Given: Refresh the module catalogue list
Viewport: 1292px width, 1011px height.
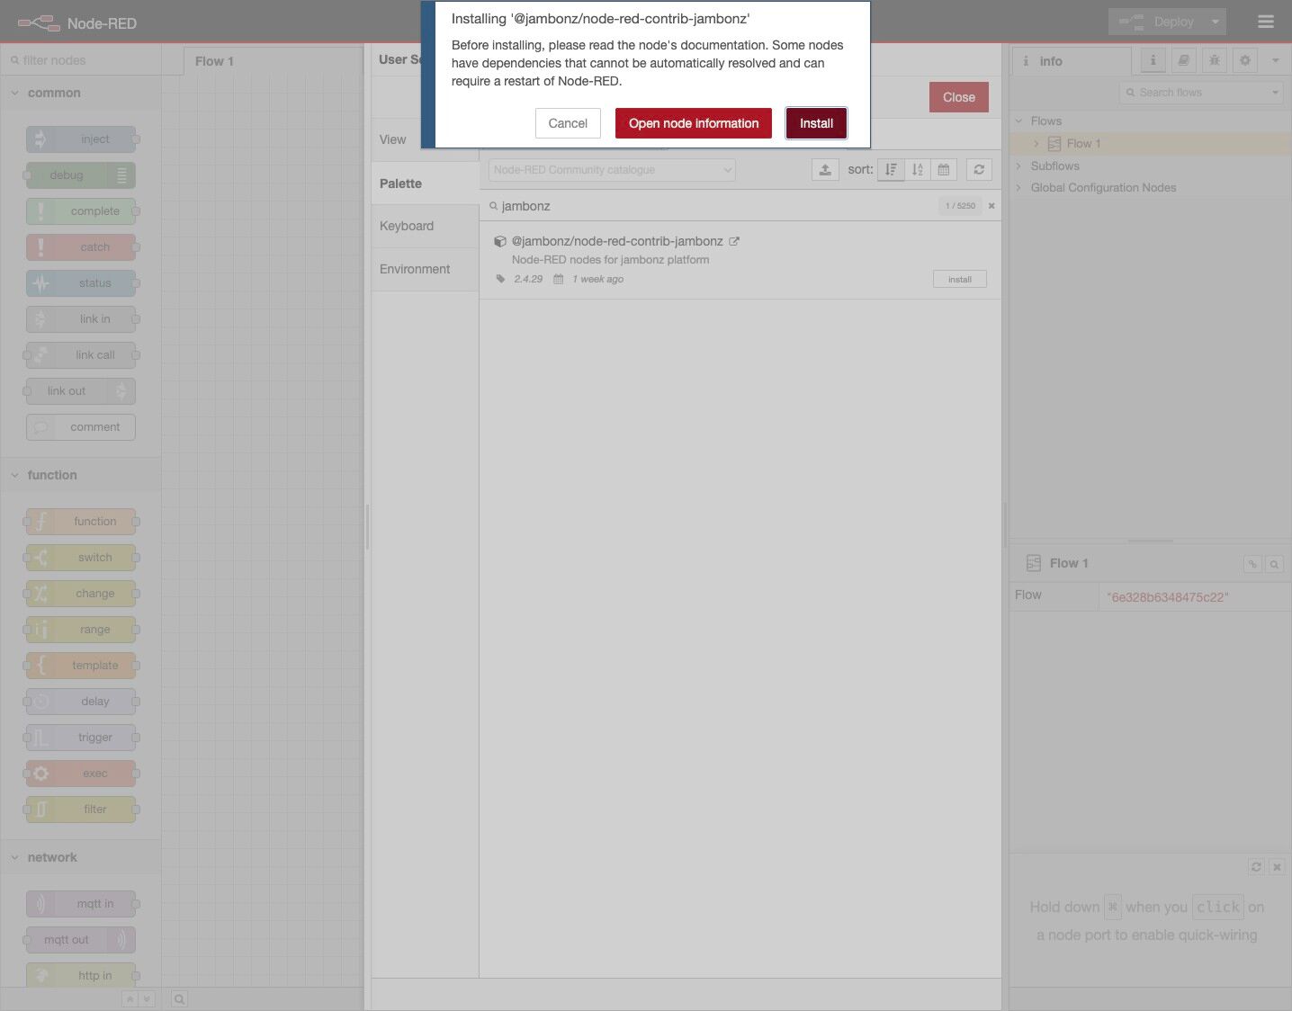Looking at the screenshot, I should point(979,169).
